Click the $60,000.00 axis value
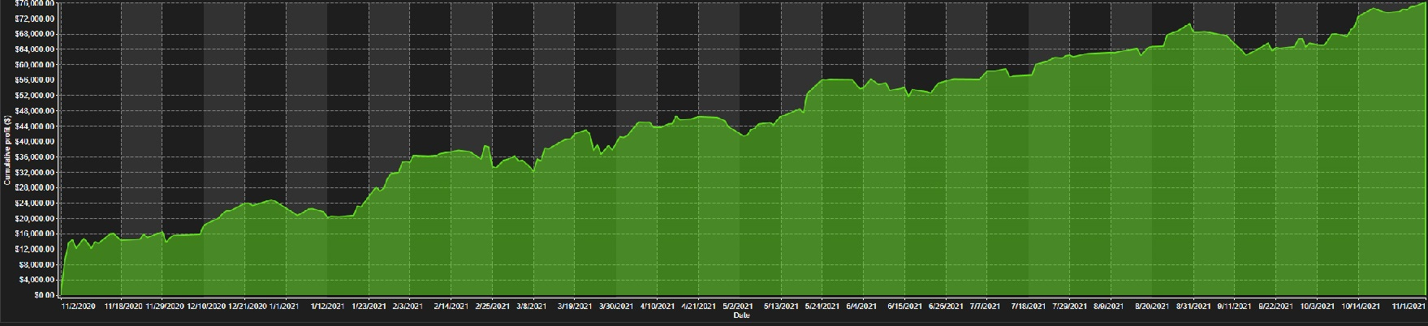 (34, 65)
